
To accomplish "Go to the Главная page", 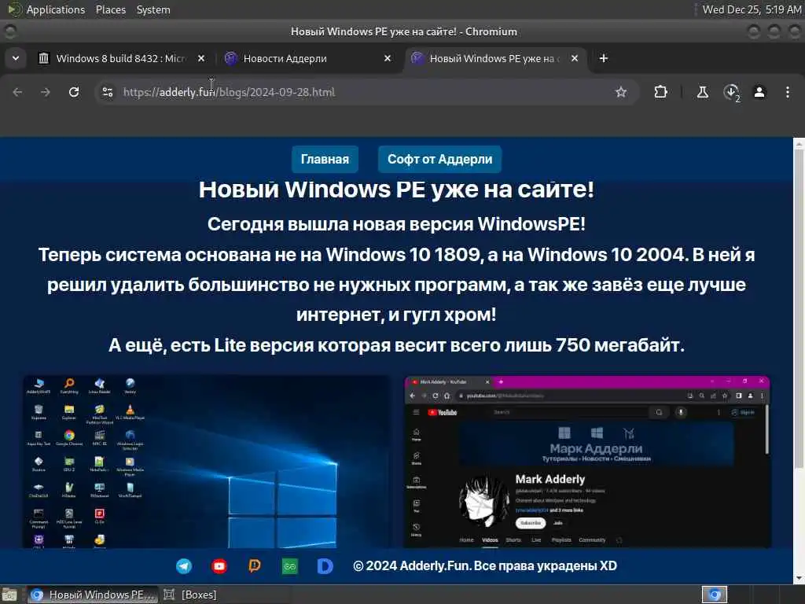I will point(325,159).
